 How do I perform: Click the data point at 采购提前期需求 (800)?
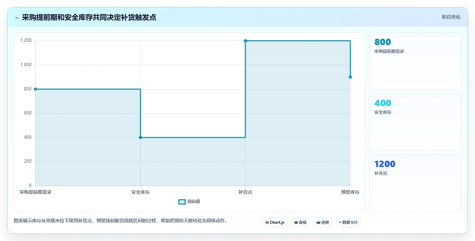coord(35,89)
